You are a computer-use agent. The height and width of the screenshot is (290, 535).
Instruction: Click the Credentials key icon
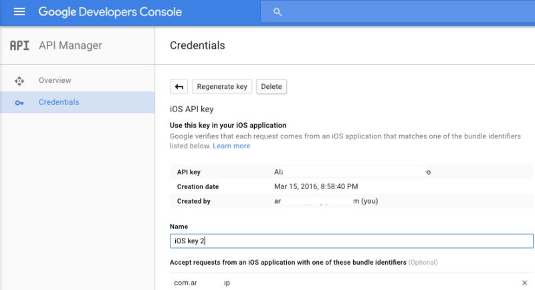click(19, 103)
